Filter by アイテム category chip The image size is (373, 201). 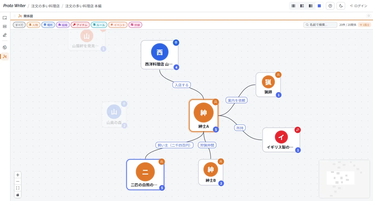(80, 25)
